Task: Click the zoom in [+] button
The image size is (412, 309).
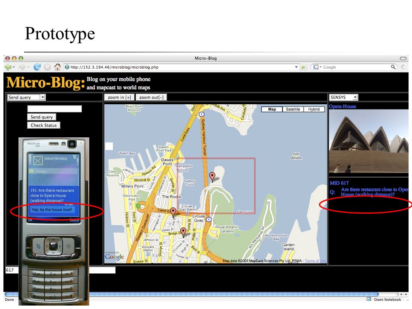Action: coord(119,97)
